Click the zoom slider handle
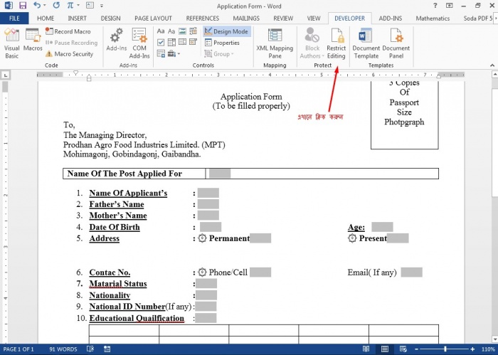498x355 pixels. pyautogui.click(x=445, y=349)
